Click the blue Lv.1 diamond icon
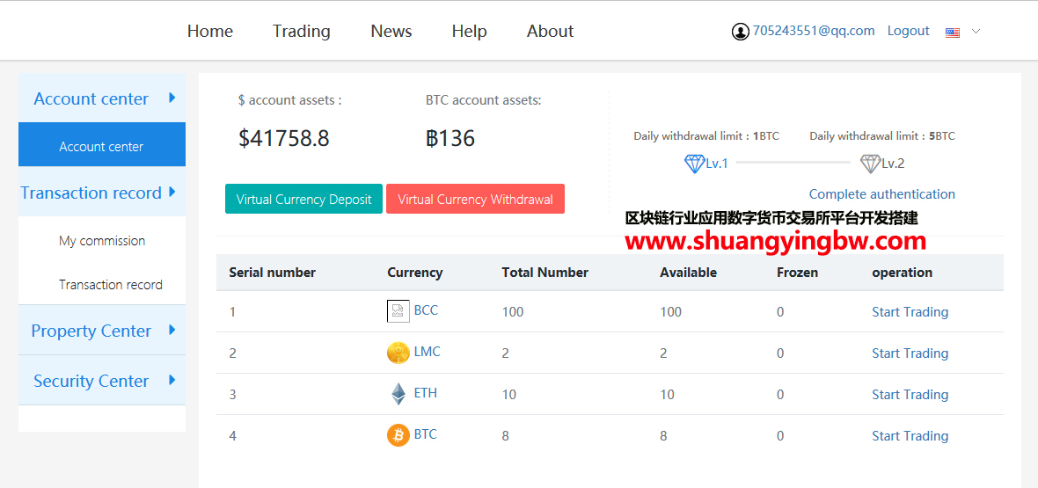 [694, 164]
